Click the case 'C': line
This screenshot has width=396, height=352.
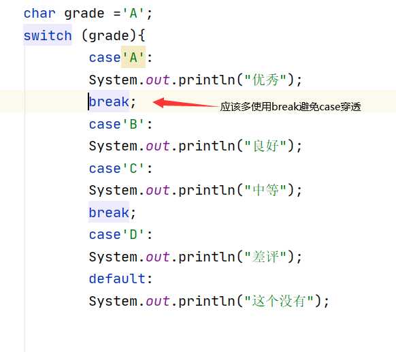(120, 169)
